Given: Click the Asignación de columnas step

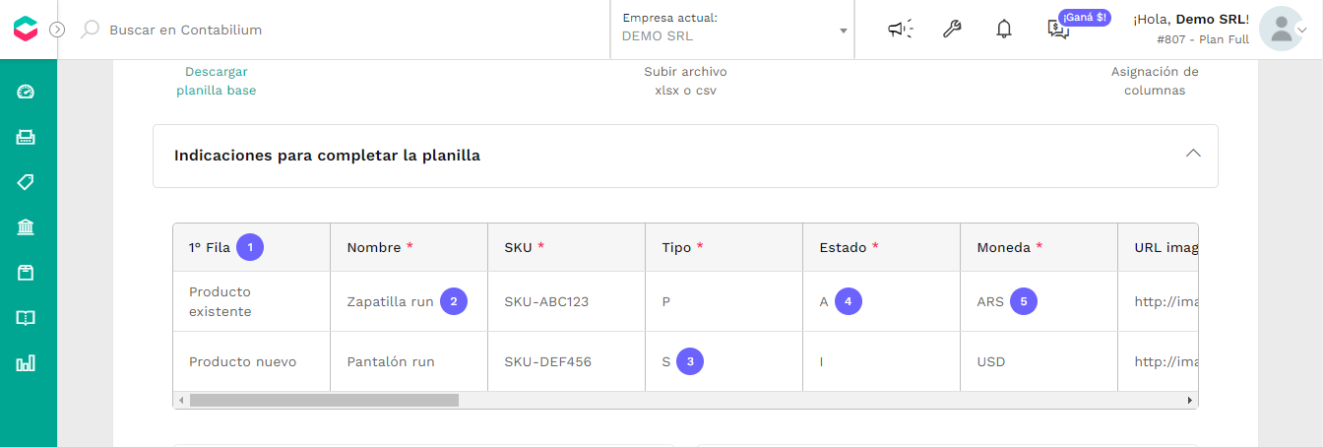Looking at the screenshot, I should click(x=1155, y=81).
